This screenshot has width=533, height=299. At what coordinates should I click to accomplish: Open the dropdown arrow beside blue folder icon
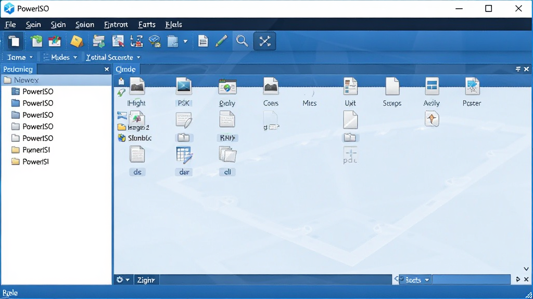(x=185, y=42)
